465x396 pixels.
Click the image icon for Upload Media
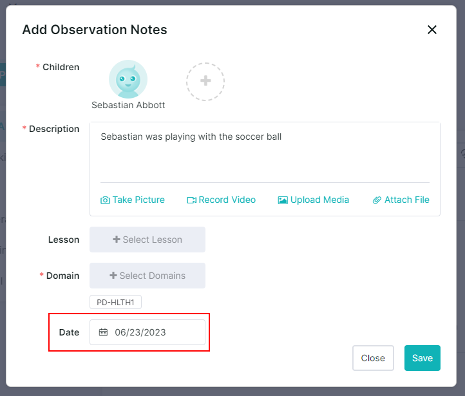283,200
